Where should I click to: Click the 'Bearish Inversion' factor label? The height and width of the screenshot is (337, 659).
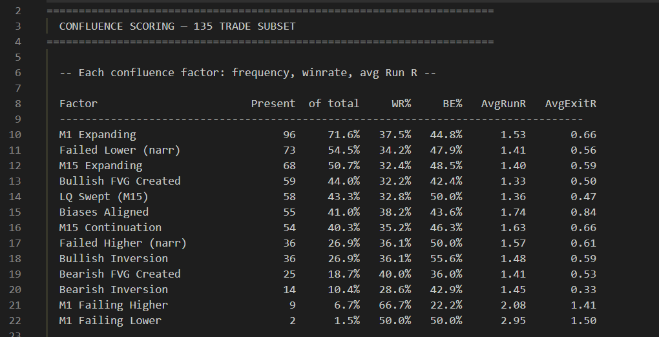114,289
